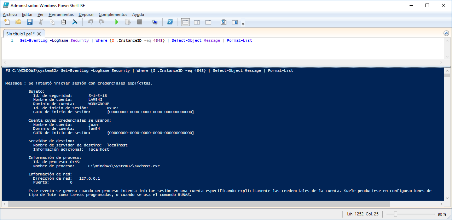Collapse the script pane with the chevron button

[446, 33]
